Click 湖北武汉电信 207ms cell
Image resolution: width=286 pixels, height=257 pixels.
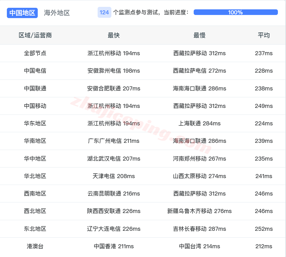(114, 159)
